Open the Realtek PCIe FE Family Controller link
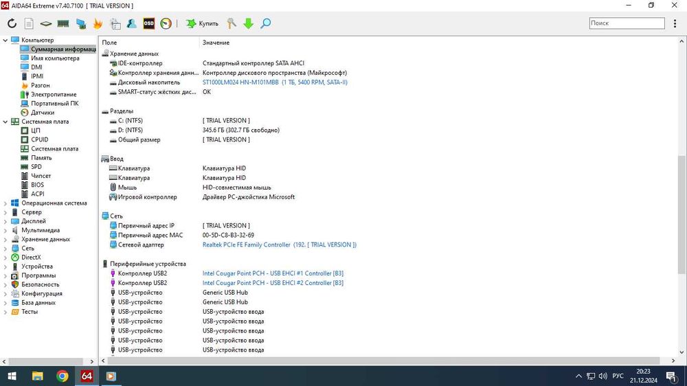The height and width of the screenshot is (386, 687). pyautogui.click(x=279, y=245)
